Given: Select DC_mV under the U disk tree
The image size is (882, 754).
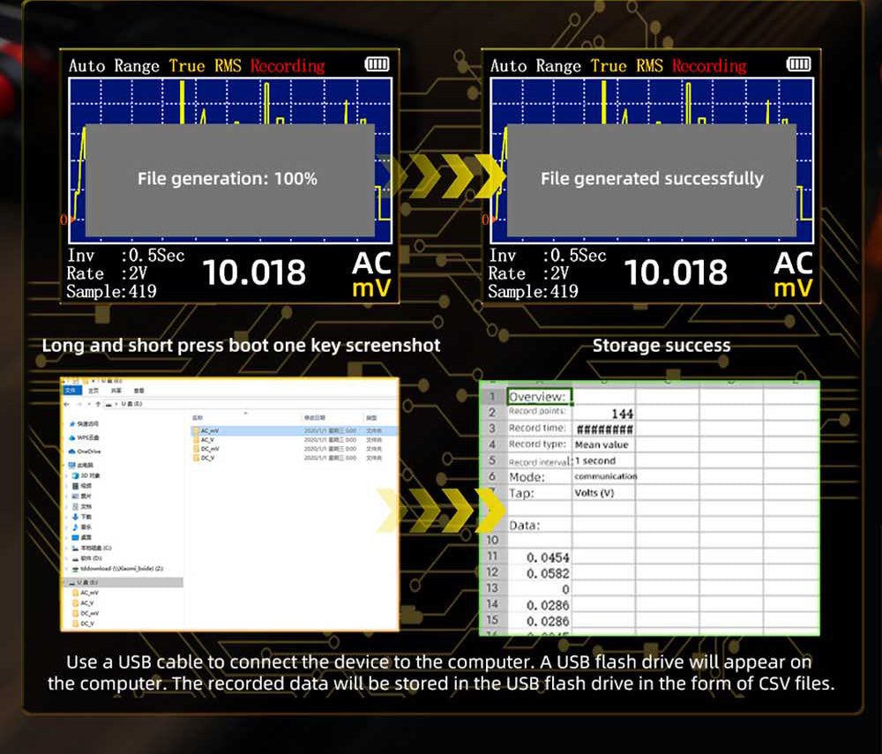Looking at the screenshot, I should (89, 613).
